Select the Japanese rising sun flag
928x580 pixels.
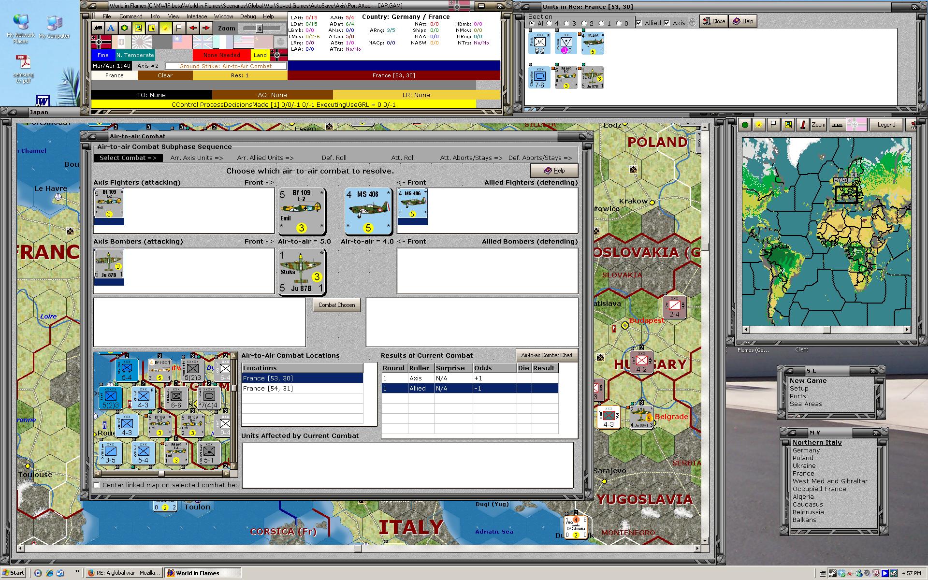pos(142,42)
